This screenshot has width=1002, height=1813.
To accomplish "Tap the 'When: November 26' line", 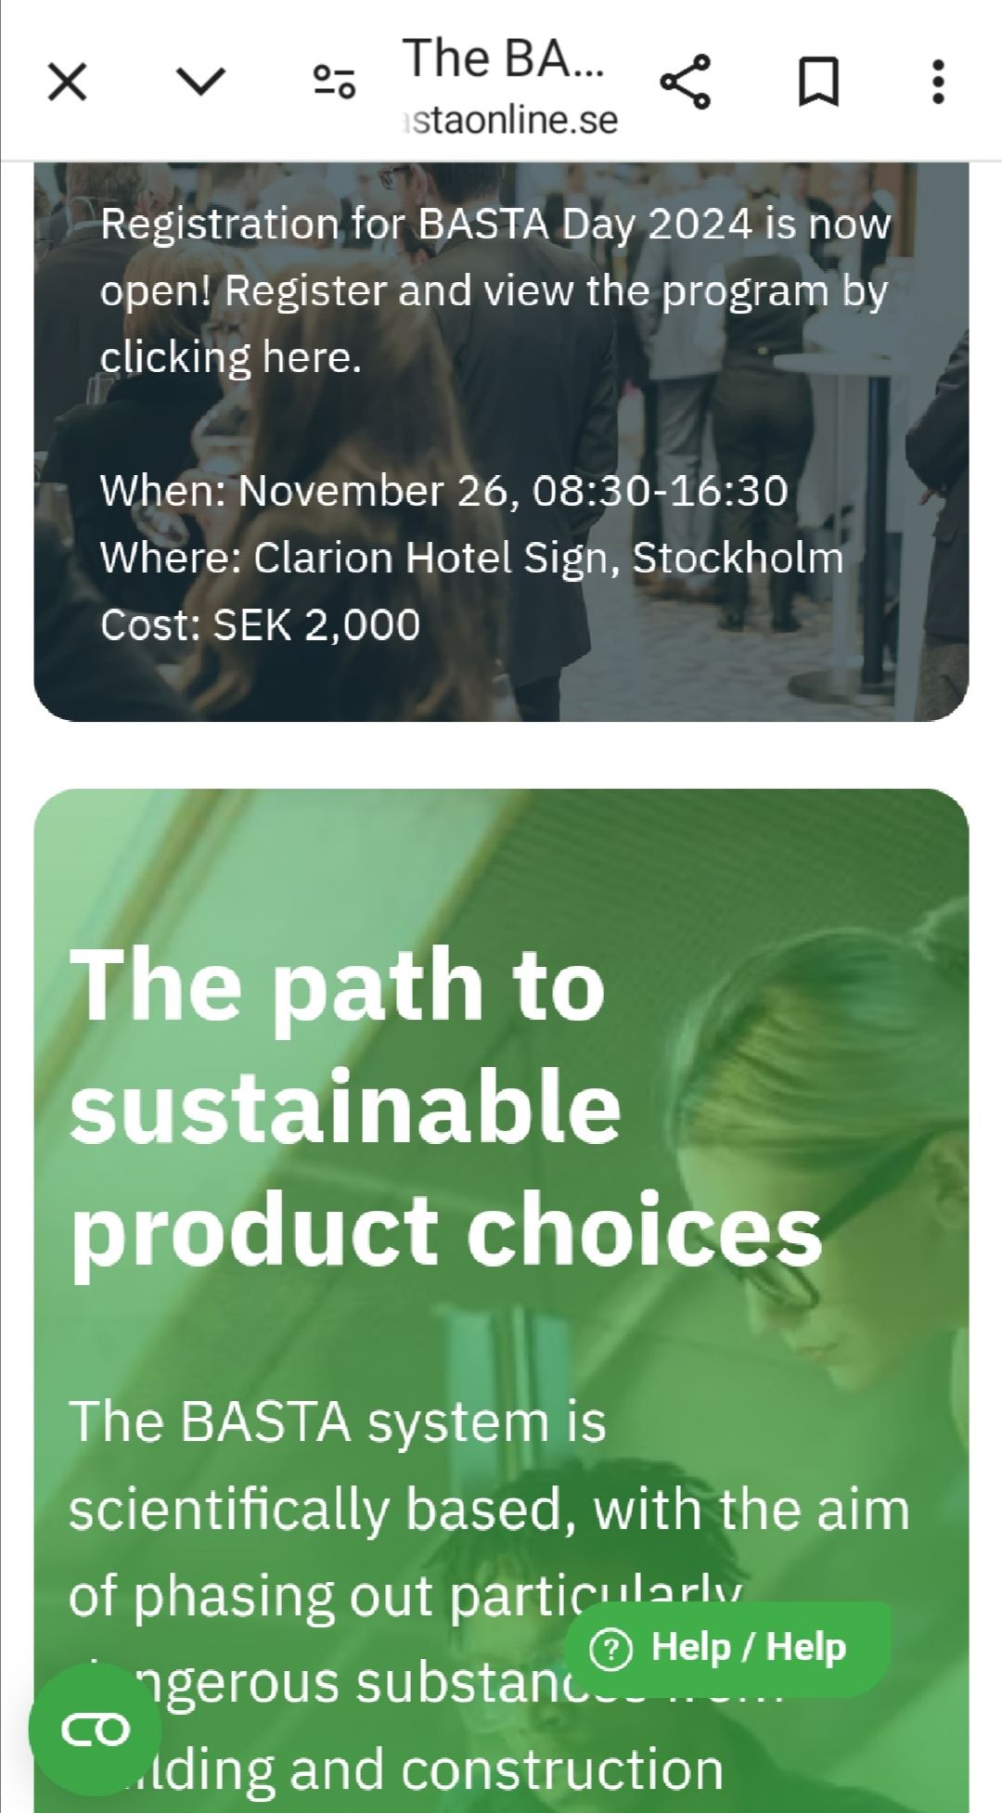I will (x=443, y=491).
